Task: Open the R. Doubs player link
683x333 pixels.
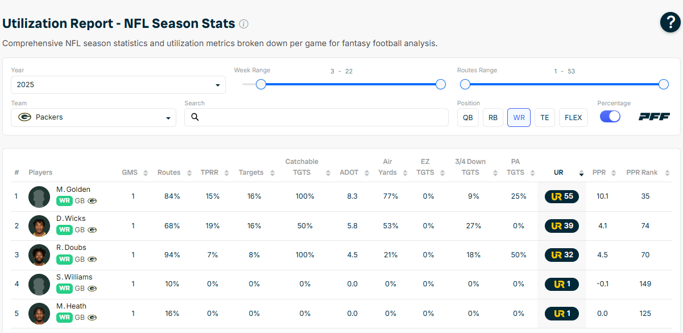Action: tap(71, 248)
